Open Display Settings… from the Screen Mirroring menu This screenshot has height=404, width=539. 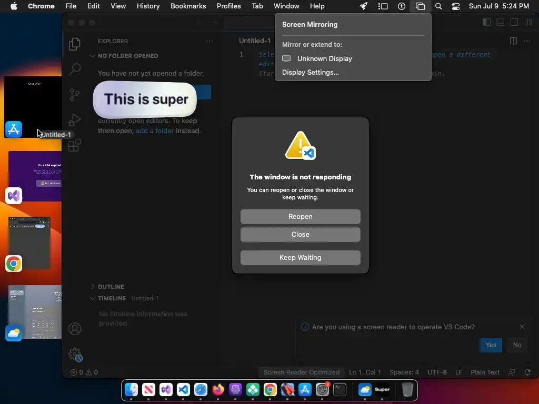[x=310, y=73]
